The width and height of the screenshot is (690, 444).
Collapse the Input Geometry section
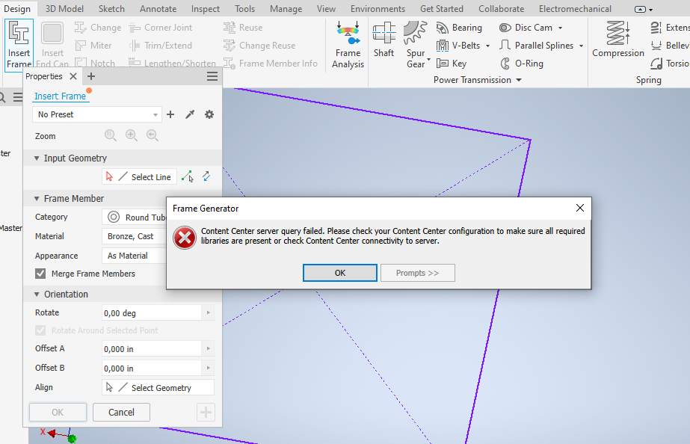[37, 158]
